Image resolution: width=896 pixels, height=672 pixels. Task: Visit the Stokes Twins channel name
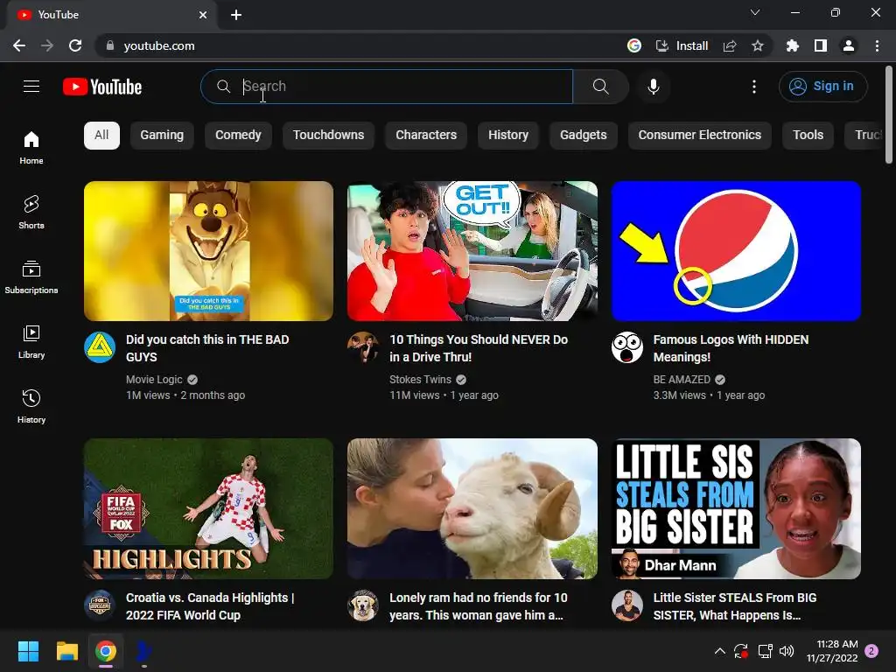click(x=420, y=380)
